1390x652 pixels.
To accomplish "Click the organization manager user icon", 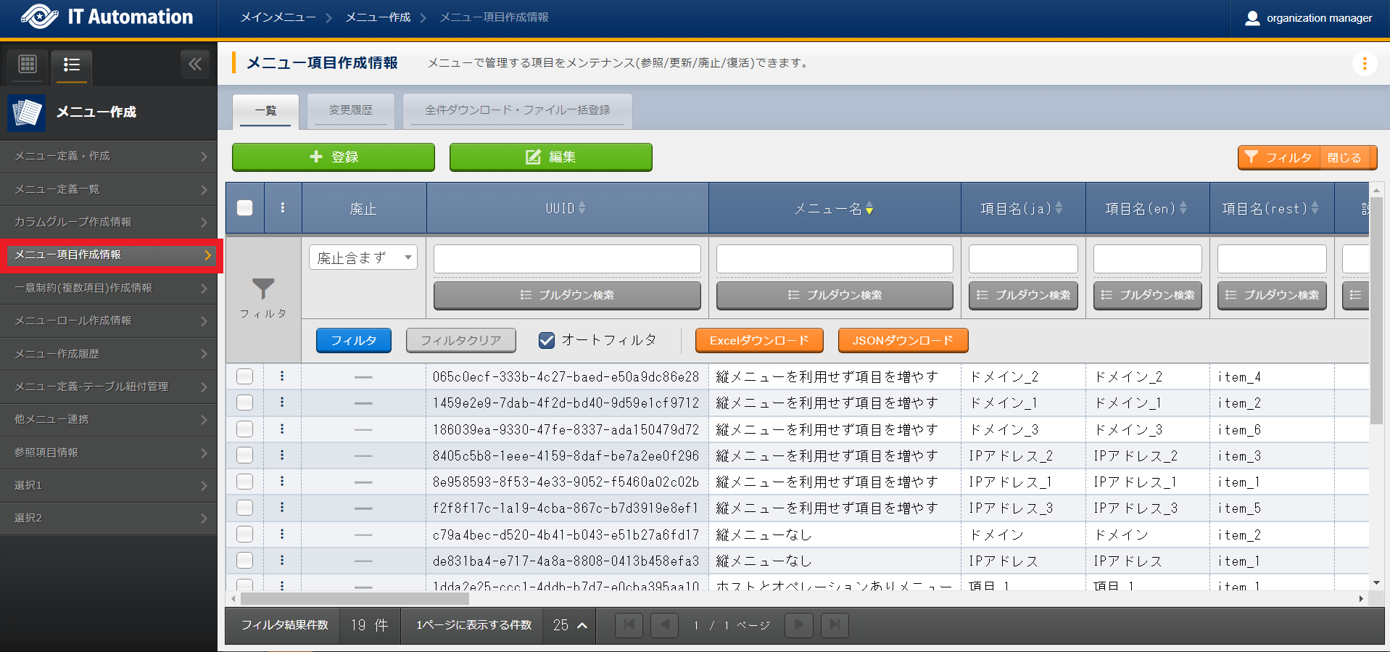I will tap(1252, 18).
